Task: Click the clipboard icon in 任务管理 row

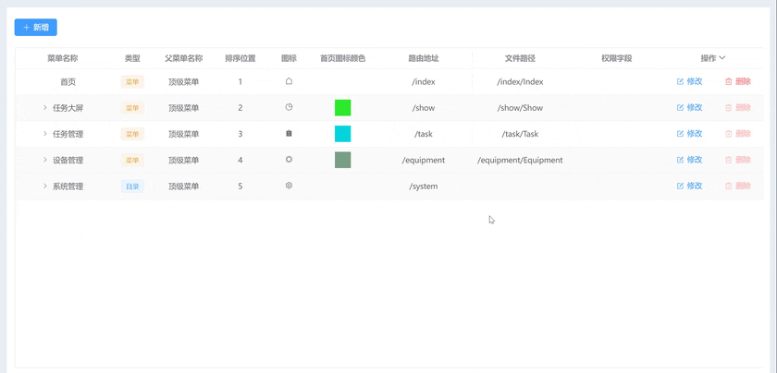Action: [289, 133]
